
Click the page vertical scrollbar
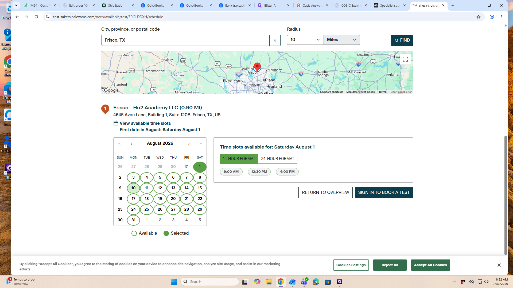pyautogui.click(x=505, y=195)
